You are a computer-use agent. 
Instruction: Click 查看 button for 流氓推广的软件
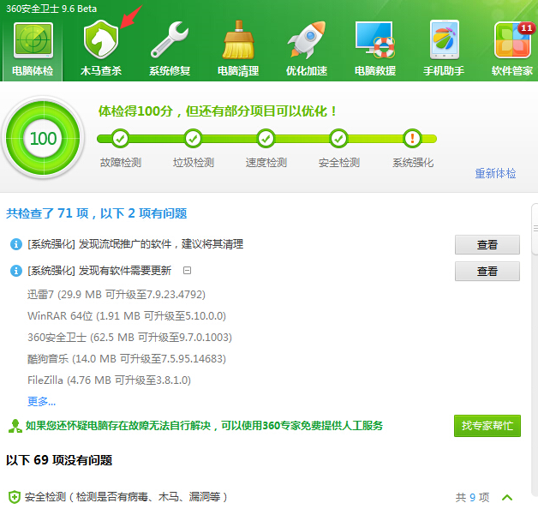487,245
